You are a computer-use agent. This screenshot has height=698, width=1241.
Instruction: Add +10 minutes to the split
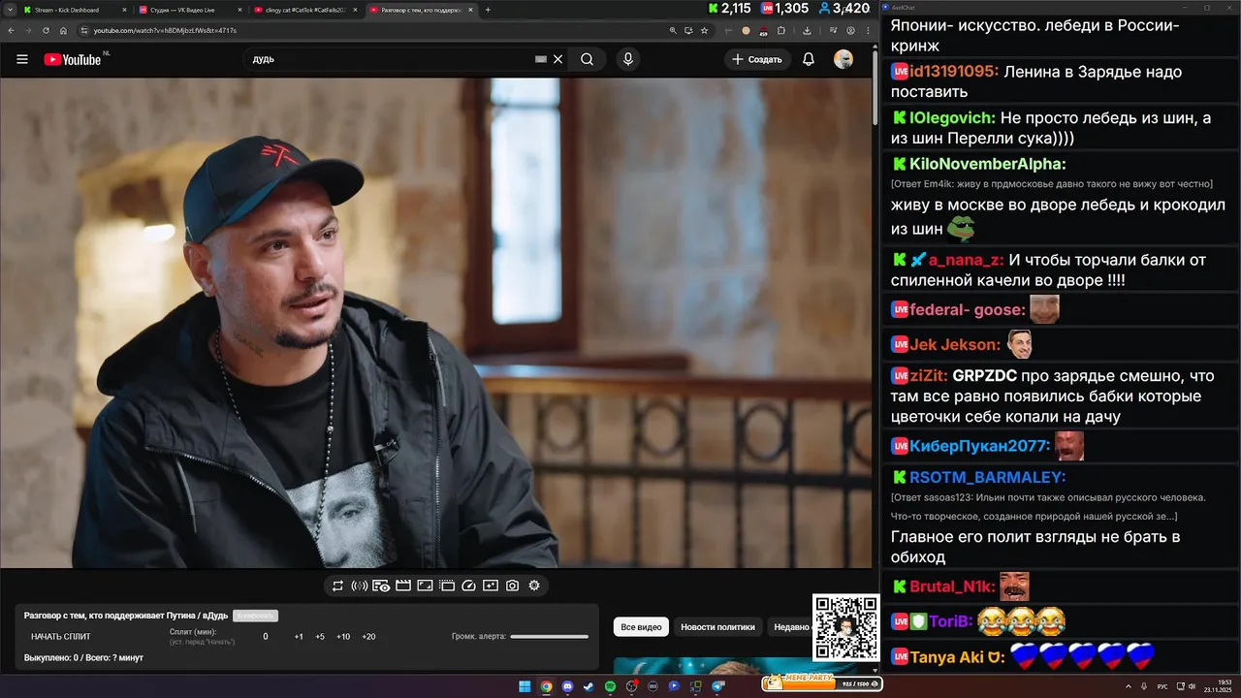pos(343,637)
